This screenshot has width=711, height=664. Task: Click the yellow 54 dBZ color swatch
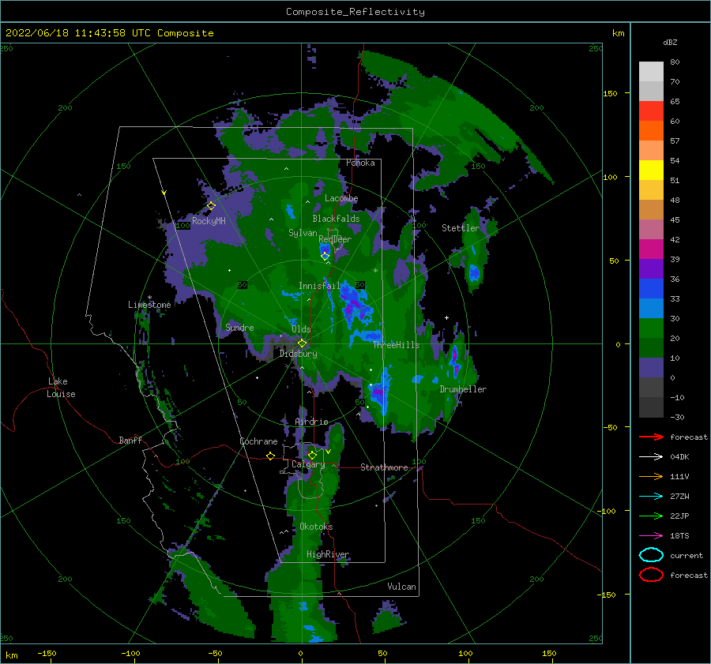651,170
